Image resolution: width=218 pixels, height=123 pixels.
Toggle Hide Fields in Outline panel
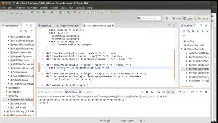coord(193,31)
